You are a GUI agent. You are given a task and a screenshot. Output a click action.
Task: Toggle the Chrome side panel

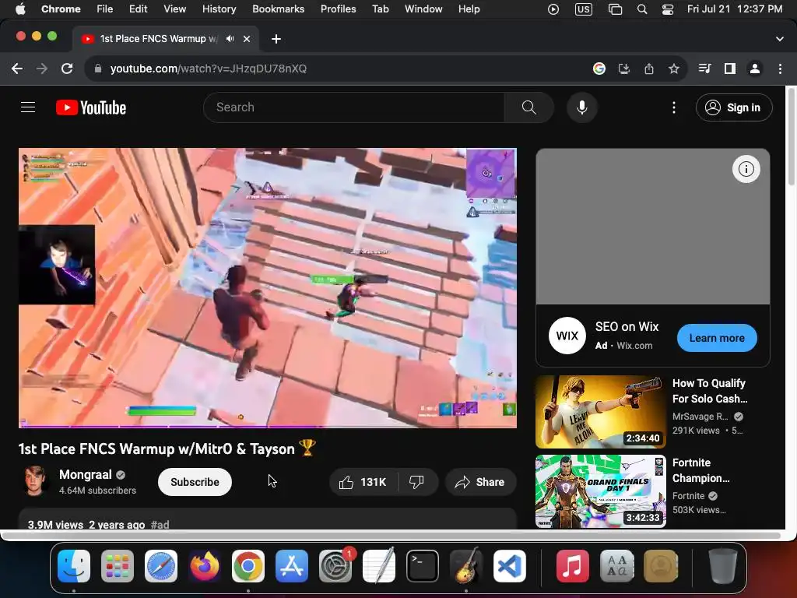[730, 69]
